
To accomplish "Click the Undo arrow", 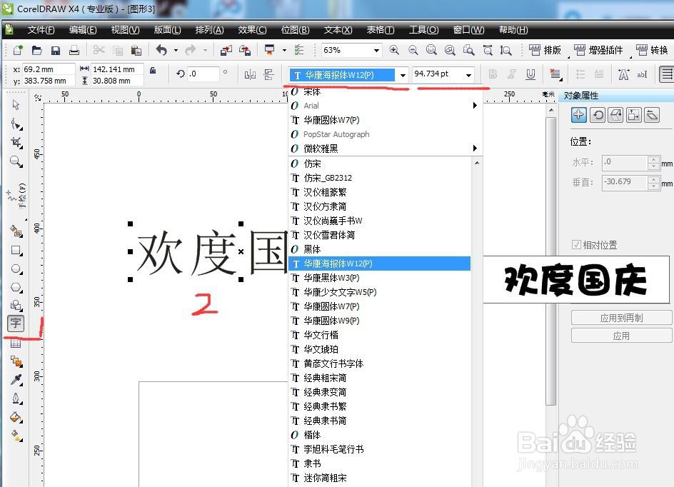I will coord(161,50).
